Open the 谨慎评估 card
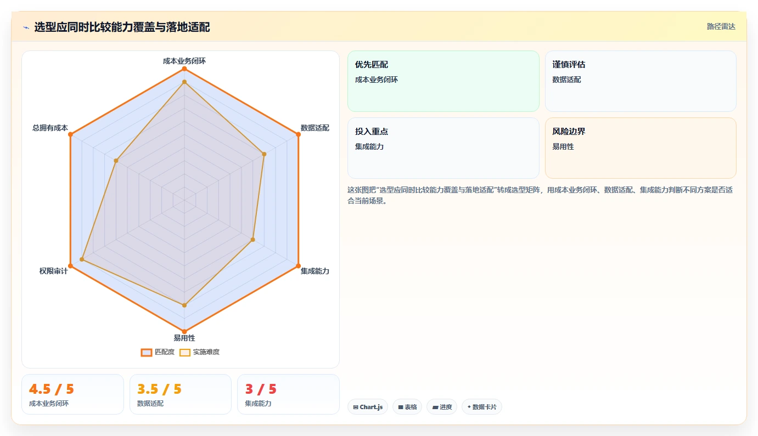 pyautogui.click(x=641, y=81)
